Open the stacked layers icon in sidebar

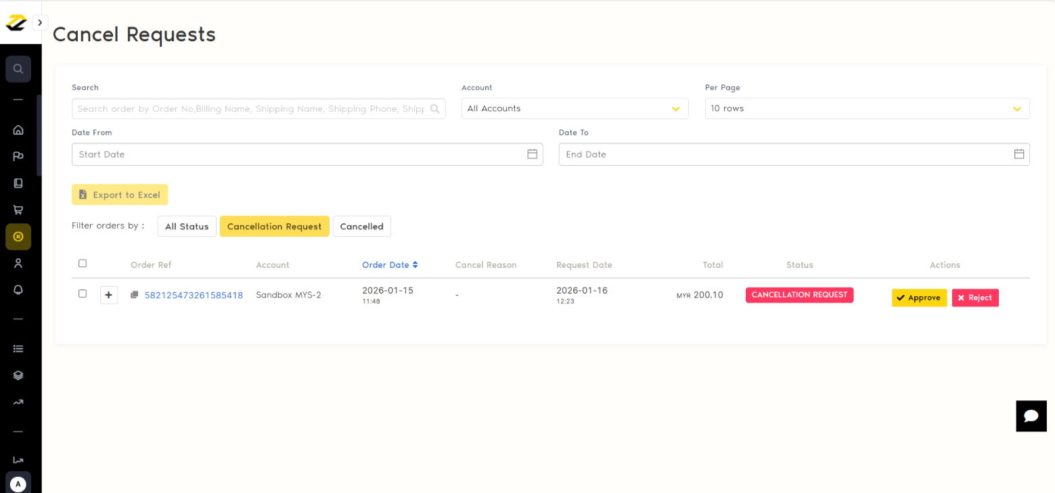click(x=18, y=375)
